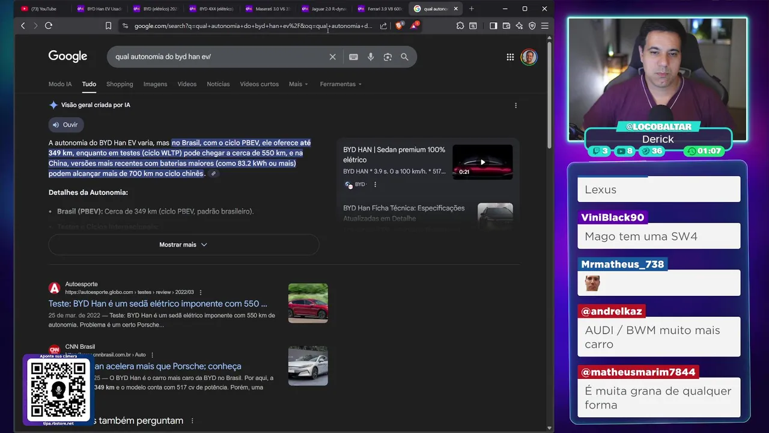The height and width of the screenshot is (433, 769).
Task: Open CNN Brasil white car thumbnail
Action: (x=308, y=366)
